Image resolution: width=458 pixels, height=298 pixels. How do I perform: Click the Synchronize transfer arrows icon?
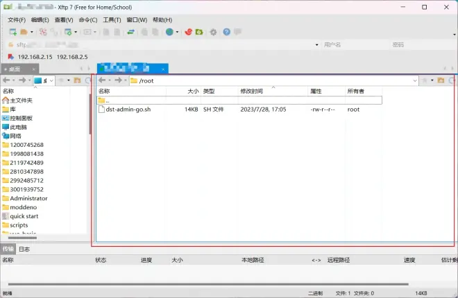(x=131, y=32)
